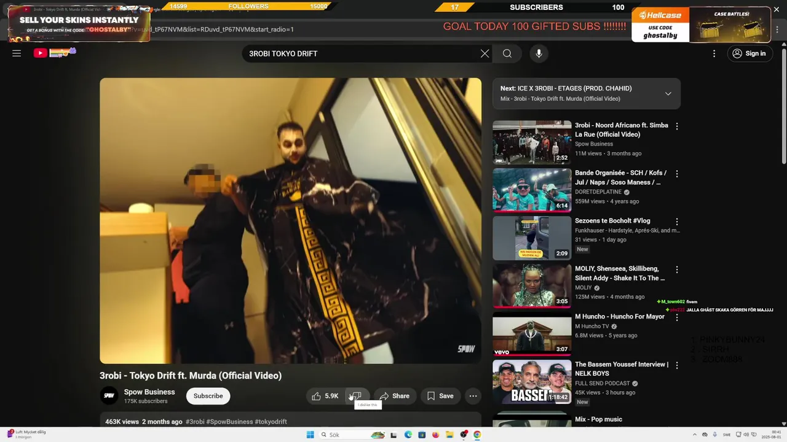Open File Explorer from the taskbar
The height and width of the screenshot is (442, 787).
click(449, 435)
